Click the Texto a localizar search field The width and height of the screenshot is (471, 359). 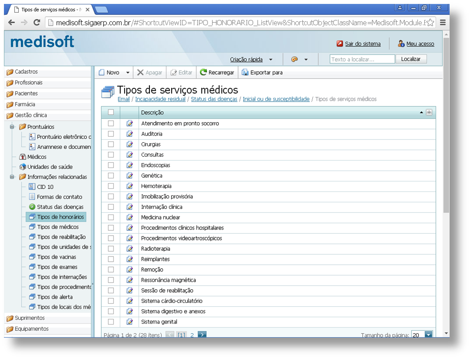[x=362, y=59]
